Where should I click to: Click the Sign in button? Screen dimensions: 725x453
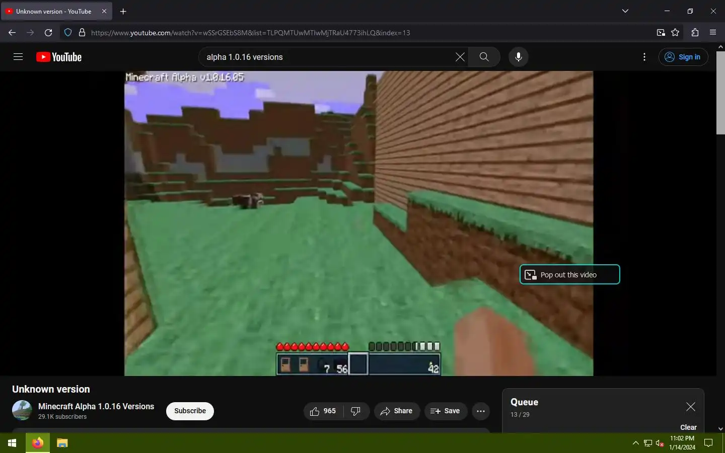point(683,57)
